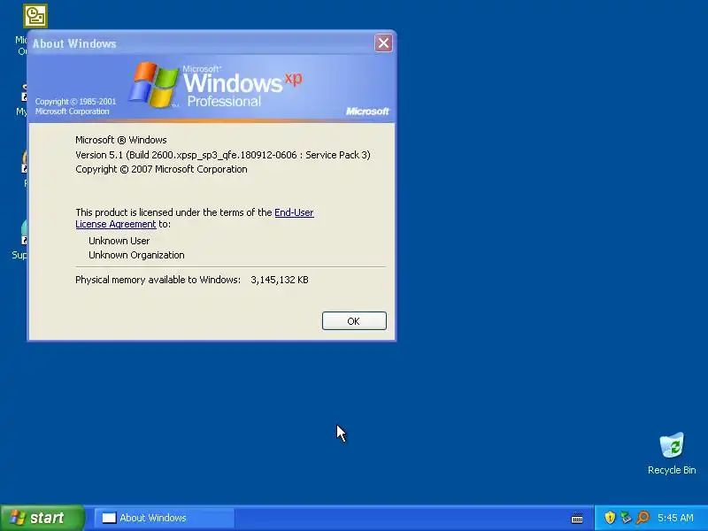Viewport: 708px width, 531px height.
Task: Click the About Windows title bar
Action: 201,43
